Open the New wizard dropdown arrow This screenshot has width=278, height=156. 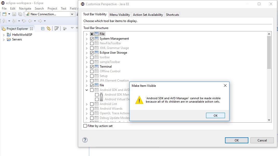9,14
